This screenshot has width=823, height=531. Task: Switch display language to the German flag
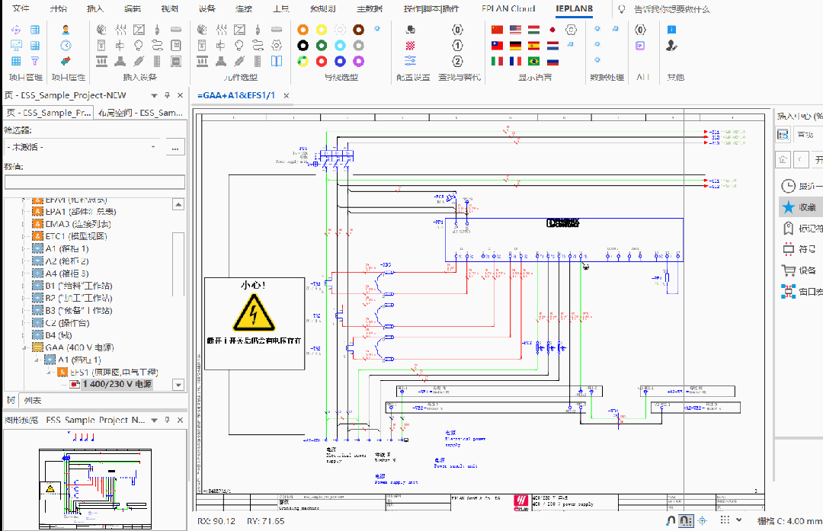coord(516,46)
